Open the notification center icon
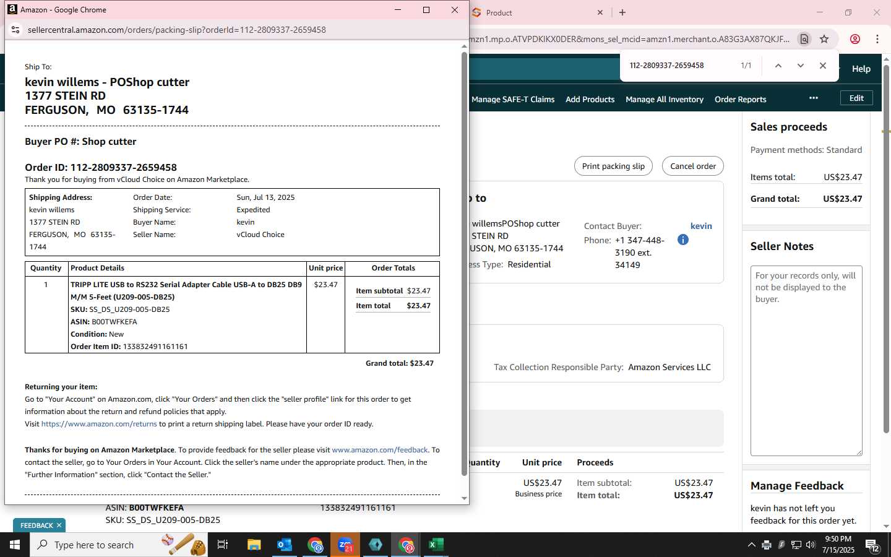The height and width of the screenshot is (557, 891). coord(872,545)
